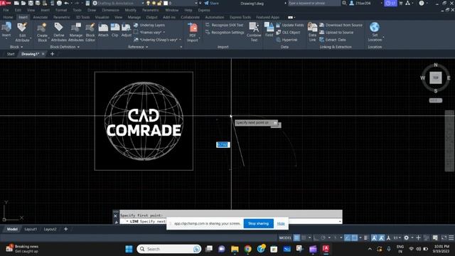Screen dimensions: 455x256
Task: Select the Adjust reference tool
Action: (127, 30)
